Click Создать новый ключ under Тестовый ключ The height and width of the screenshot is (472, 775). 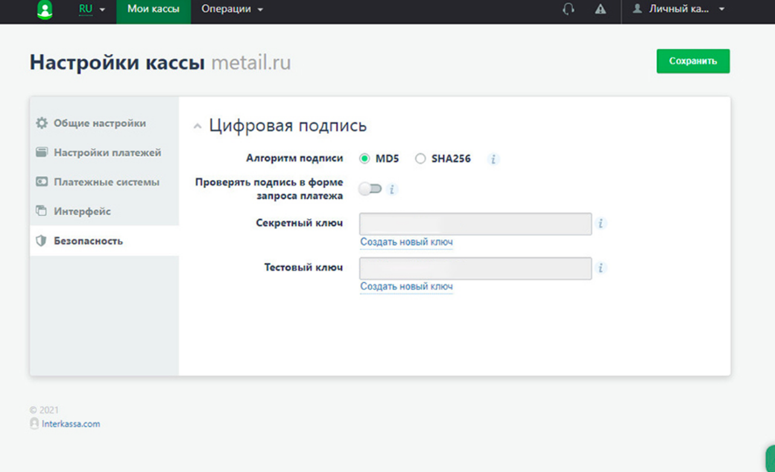point(406,287)
